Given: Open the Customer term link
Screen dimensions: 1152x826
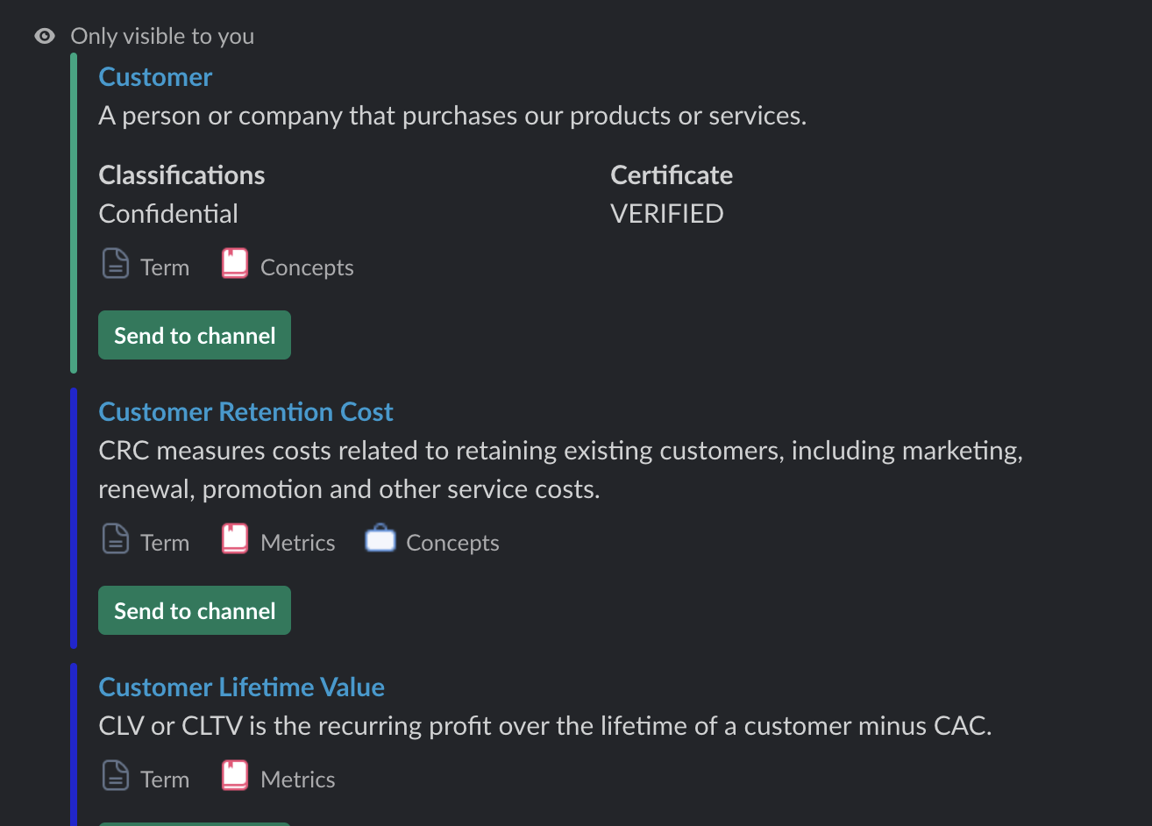Looking at the screenshot, I should click(x=155, y=77).
